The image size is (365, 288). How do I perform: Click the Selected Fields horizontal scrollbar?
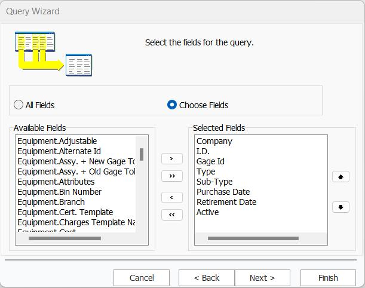[253, 238]
